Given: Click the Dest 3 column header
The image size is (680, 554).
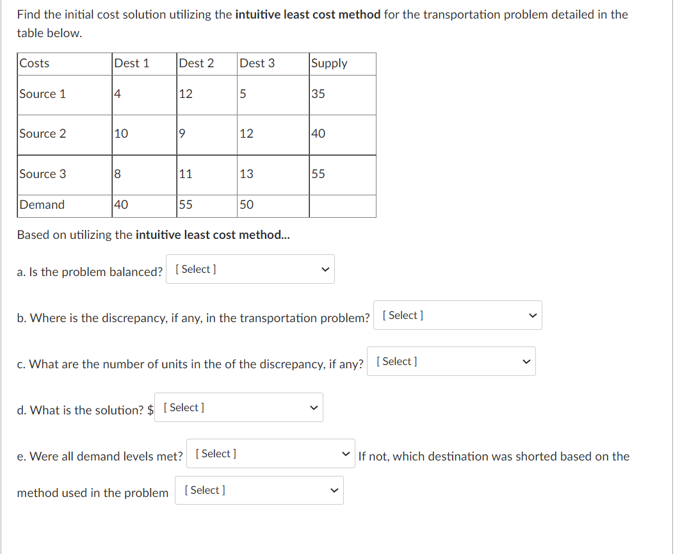Looking at the screenshot, I should pyautogui.click(x=257, y=63).
